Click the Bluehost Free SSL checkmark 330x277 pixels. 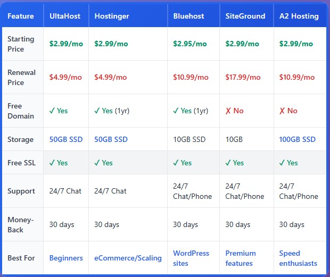[x=176, y=163]
